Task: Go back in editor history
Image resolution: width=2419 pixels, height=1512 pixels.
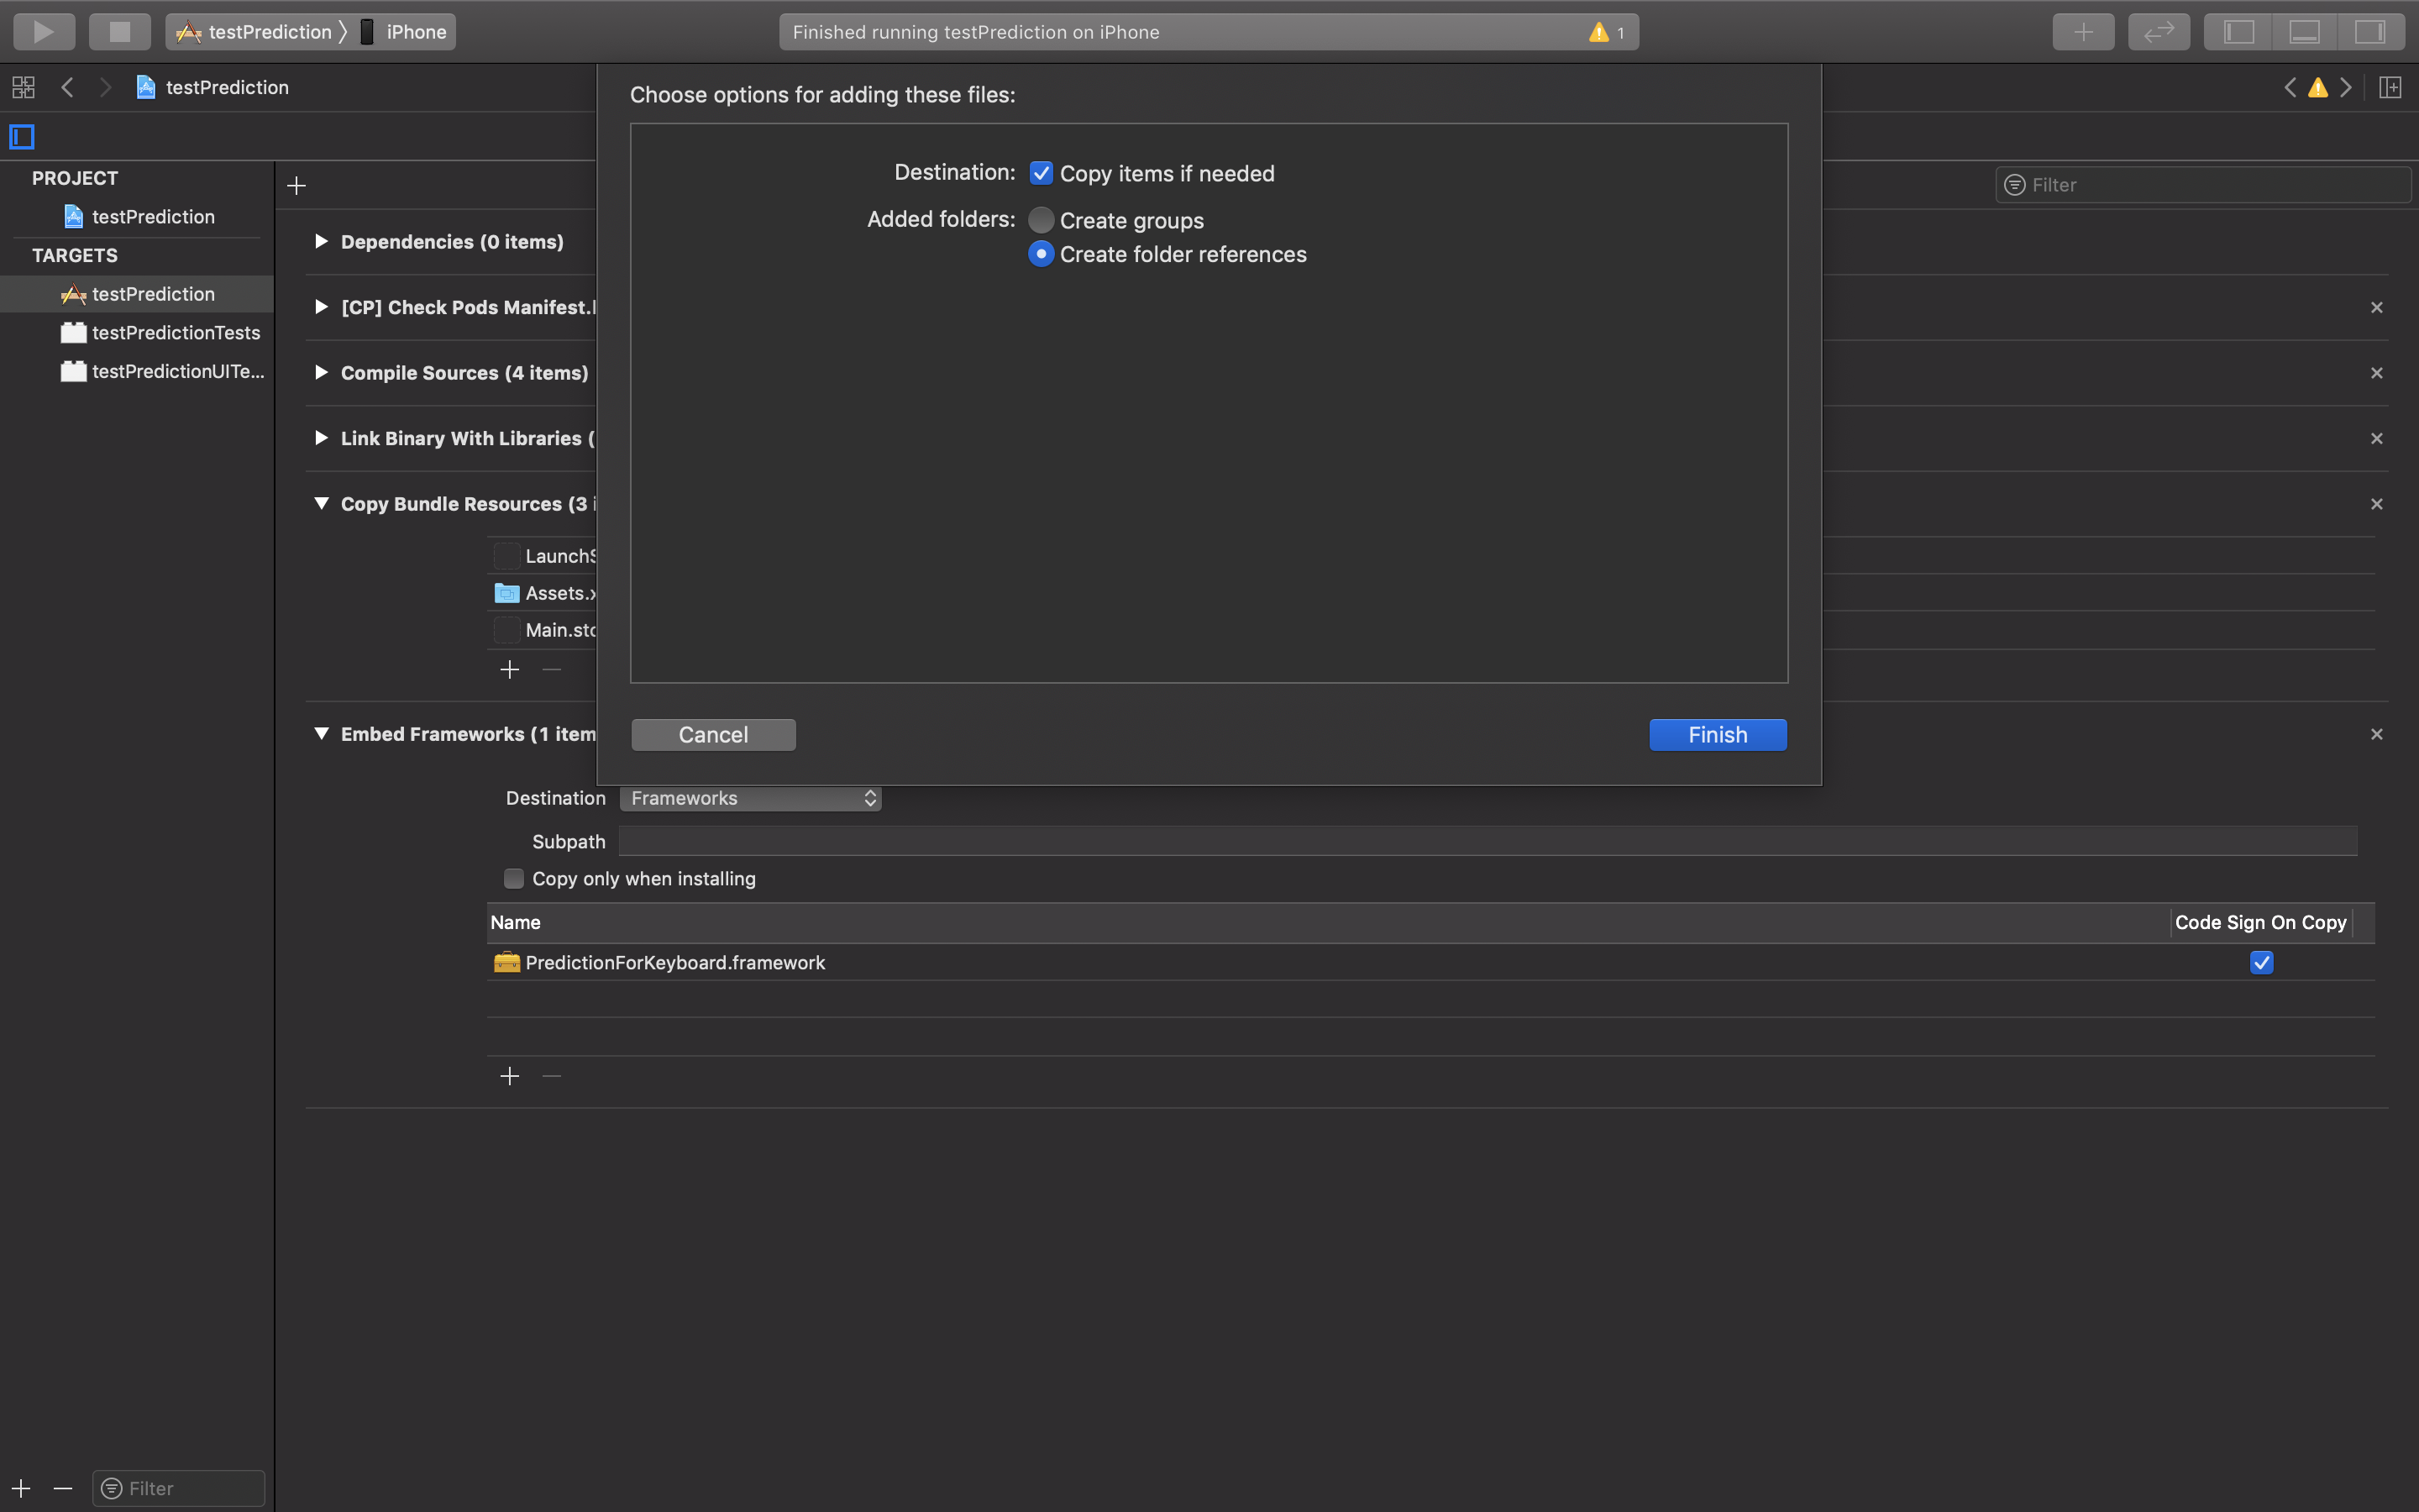Action: (x=67, y=87)
